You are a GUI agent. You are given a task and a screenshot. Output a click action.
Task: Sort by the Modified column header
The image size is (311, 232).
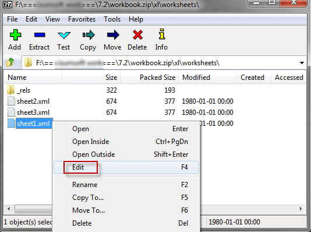[207, 78]
